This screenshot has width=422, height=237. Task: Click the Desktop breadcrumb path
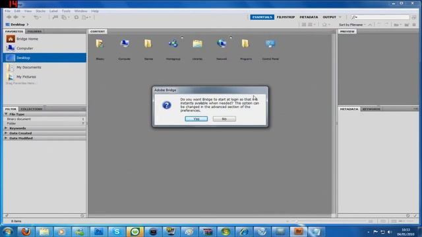[18, 24]
